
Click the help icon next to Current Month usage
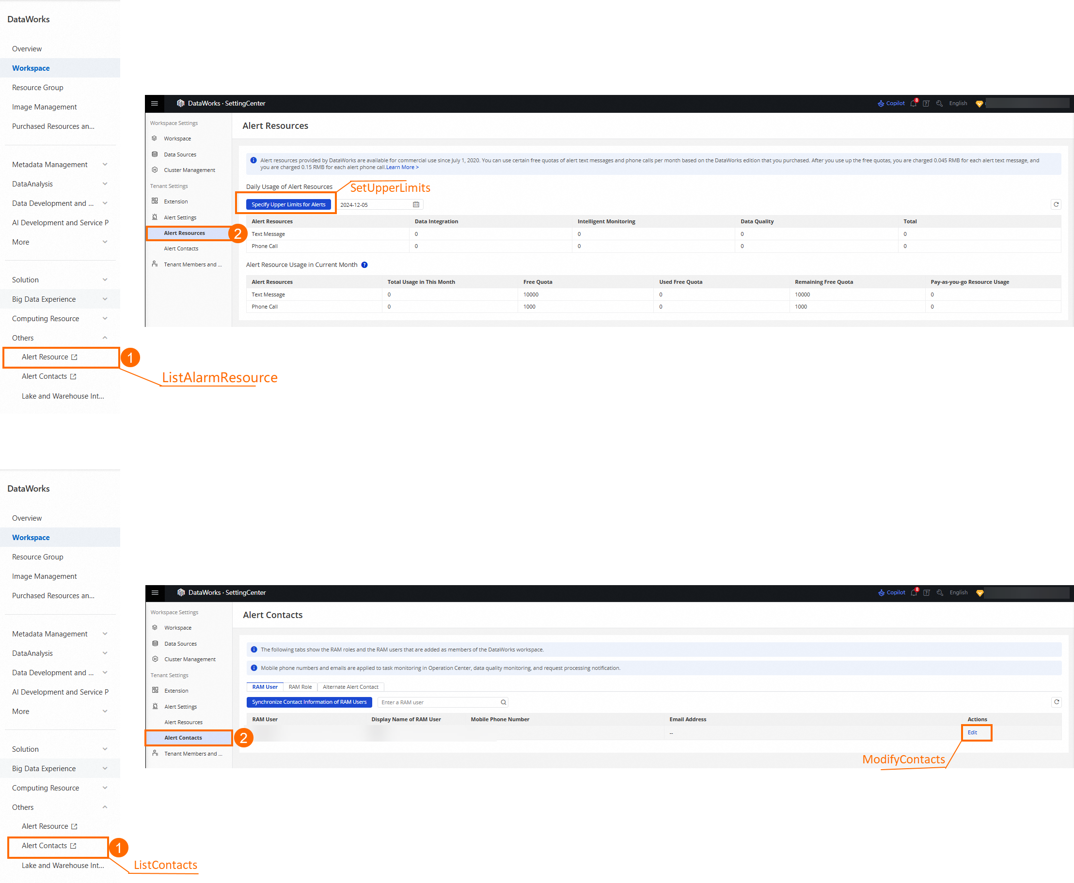pos(364,265)
